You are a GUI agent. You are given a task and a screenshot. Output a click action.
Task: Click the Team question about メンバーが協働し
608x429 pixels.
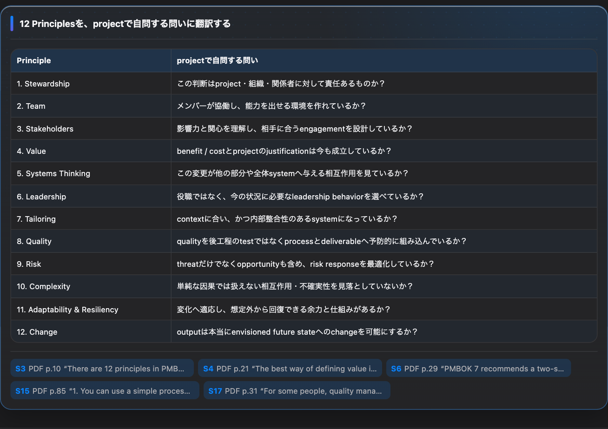point(384,106)
